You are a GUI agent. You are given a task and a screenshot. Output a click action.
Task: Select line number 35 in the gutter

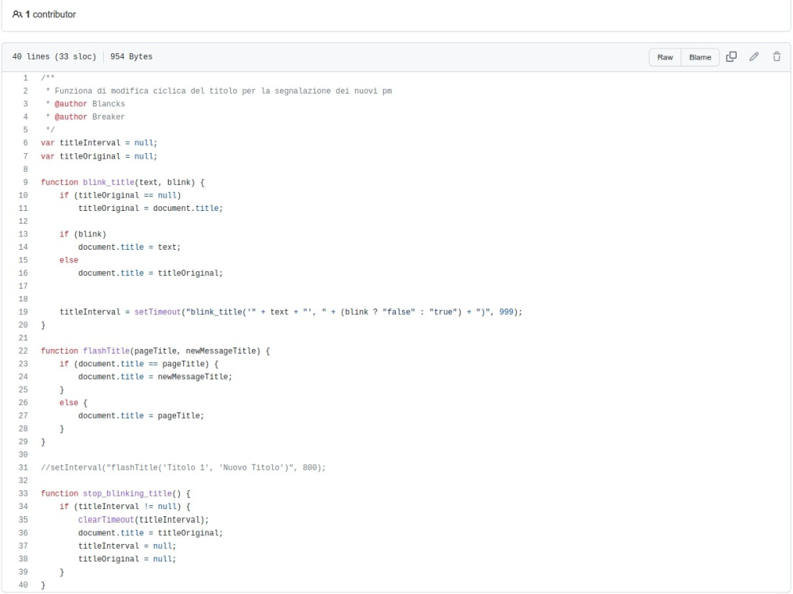(x=23, y=519)
